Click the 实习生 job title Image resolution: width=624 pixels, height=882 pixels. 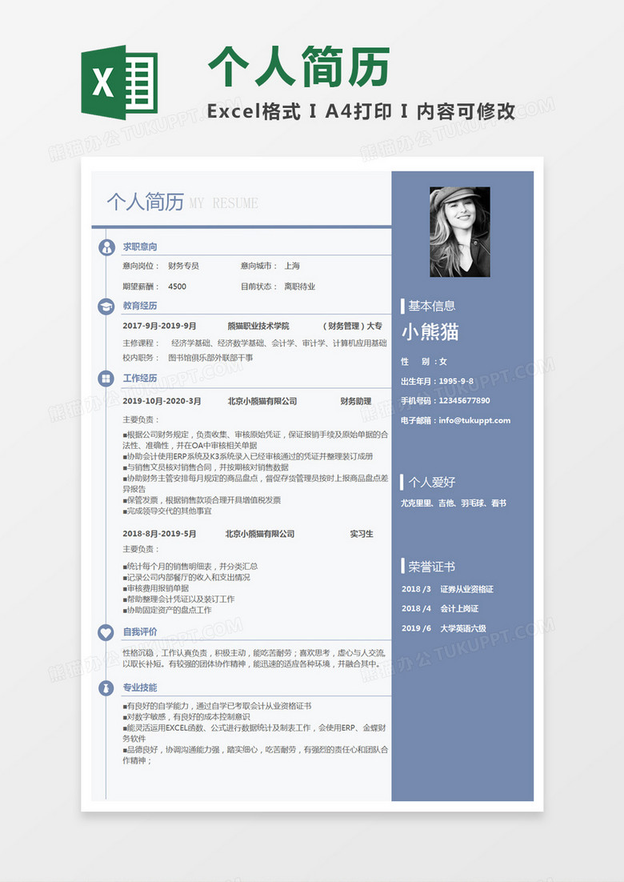point(362,535)
